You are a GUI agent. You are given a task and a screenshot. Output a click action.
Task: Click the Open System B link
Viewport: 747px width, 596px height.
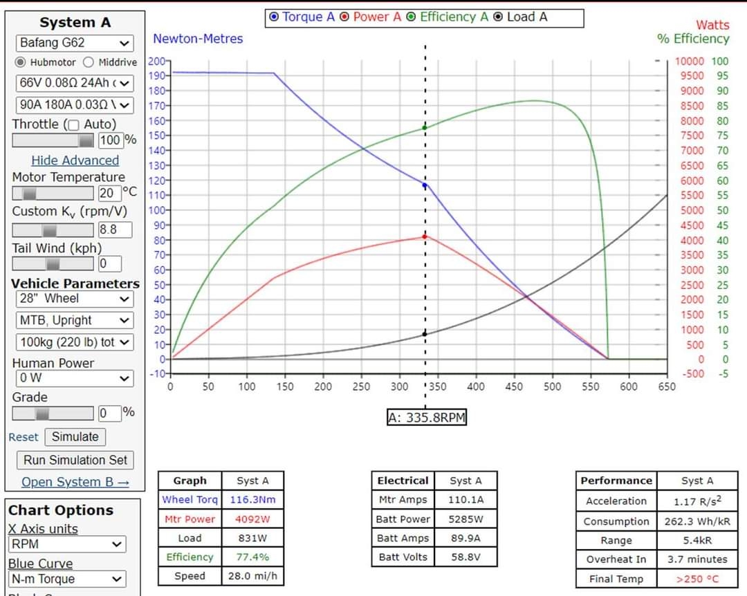click(75, 482)
